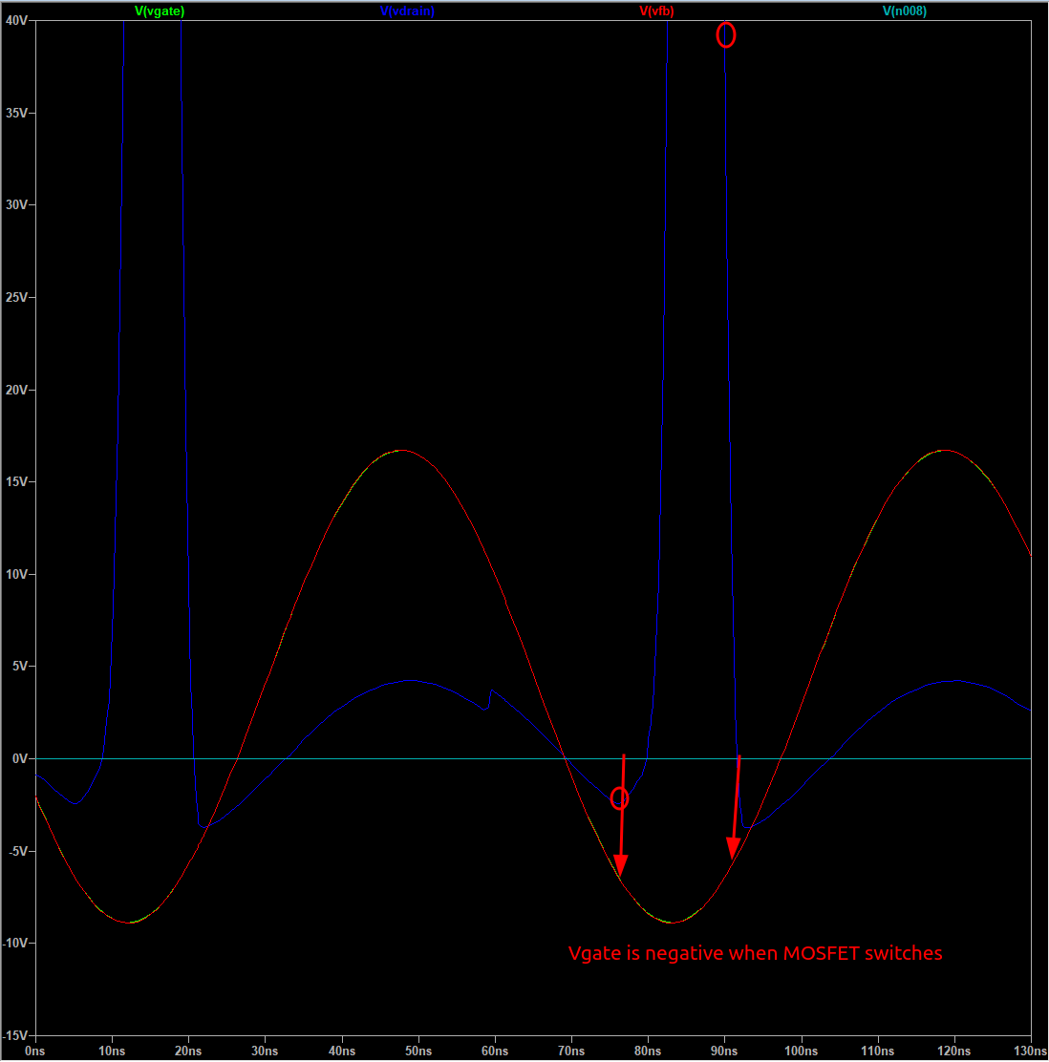Select the V(vdrain) trace label
The image size is (1049, 1062).
(406, 11)
